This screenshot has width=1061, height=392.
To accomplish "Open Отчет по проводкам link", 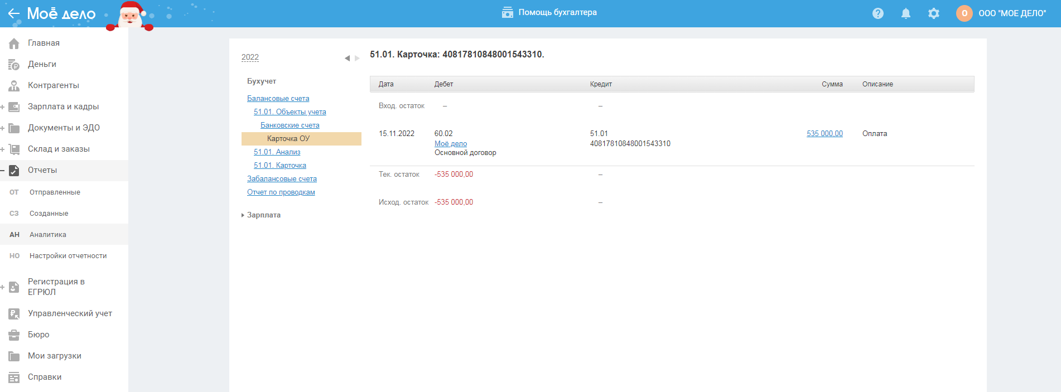I will [281, 192].
